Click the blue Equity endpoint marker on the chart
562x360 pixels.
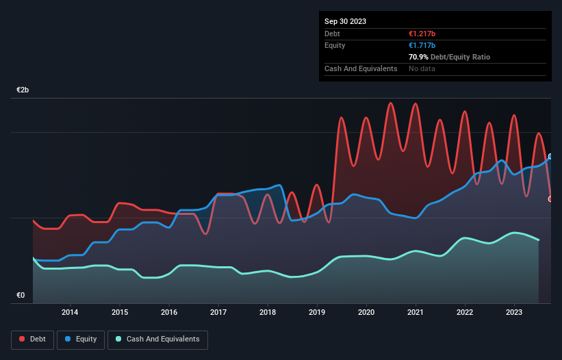click(550, 157)
